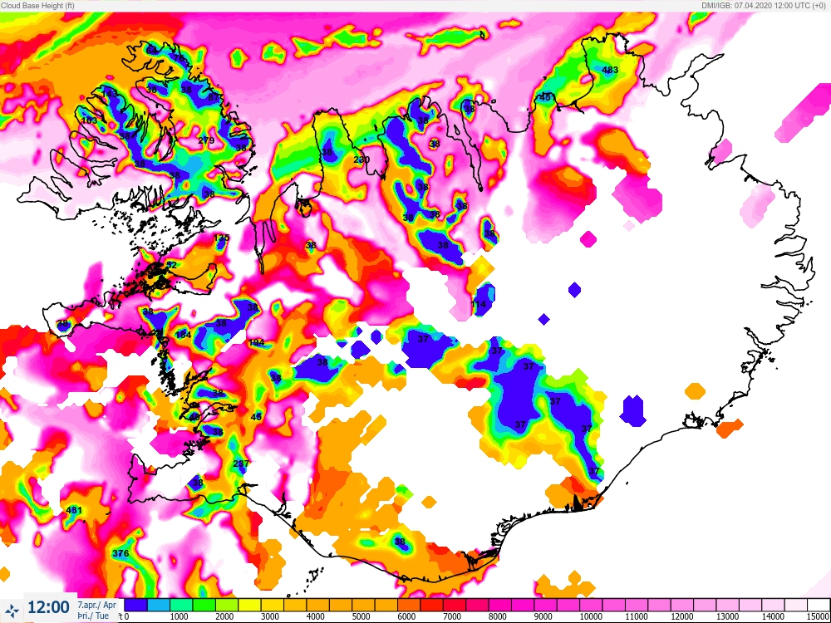Viewport: 831px width, 623px height.
Task: Select the white legend swatch before 15000
Action: (819, 605)
